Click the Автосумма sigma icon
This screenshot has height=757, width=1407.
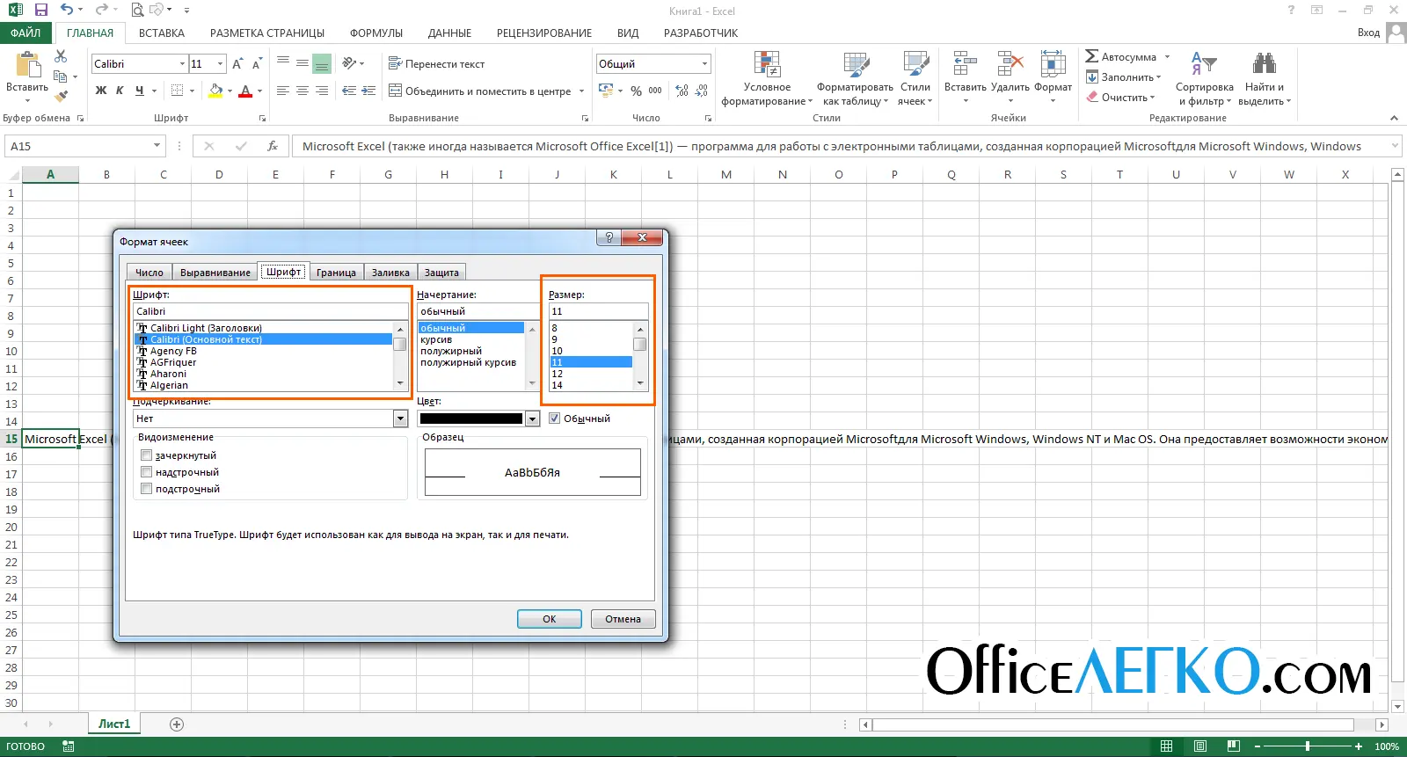(1092, 56)
